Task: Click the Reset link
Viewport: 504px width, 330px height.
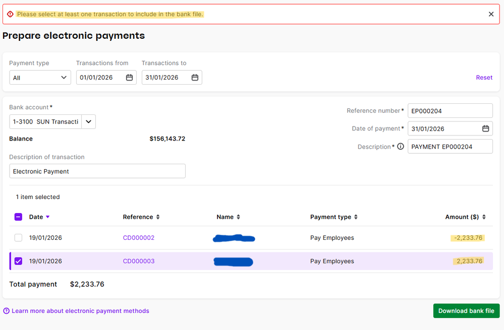Action: click(484, 78)
